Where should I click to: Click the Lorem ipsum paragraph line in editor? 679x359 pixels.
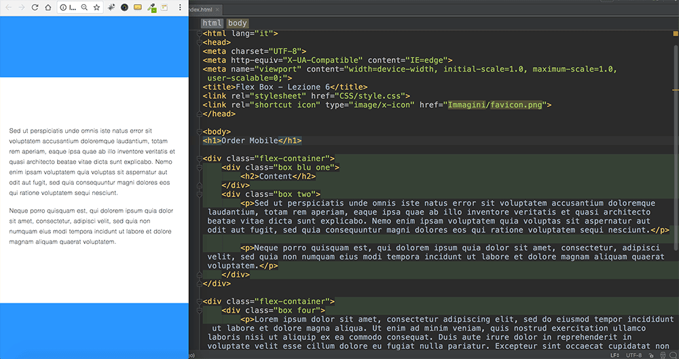click(x=457, y=319)
